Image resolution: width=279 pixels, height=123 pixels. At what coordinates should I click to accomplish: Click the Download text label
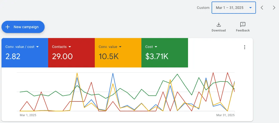[218, 30]
